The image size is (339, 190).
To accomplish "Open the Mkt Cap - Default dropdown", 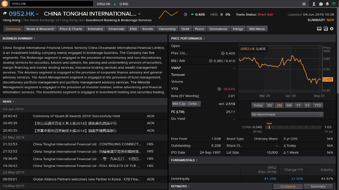I will 186,104.
